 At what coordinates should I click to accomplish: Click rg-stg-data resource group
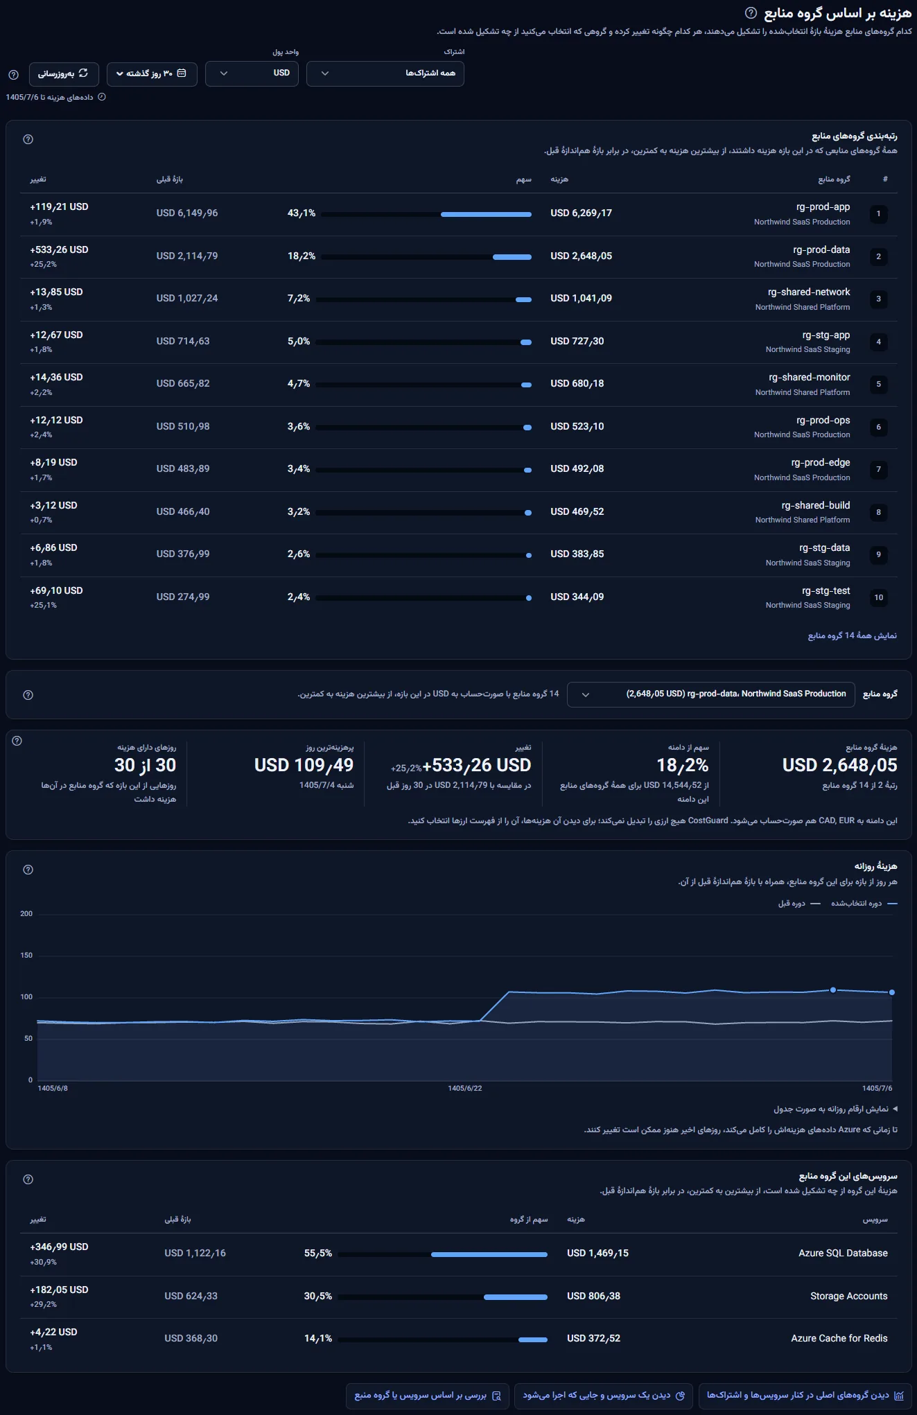pyautogui.click(x=824, y=548)
